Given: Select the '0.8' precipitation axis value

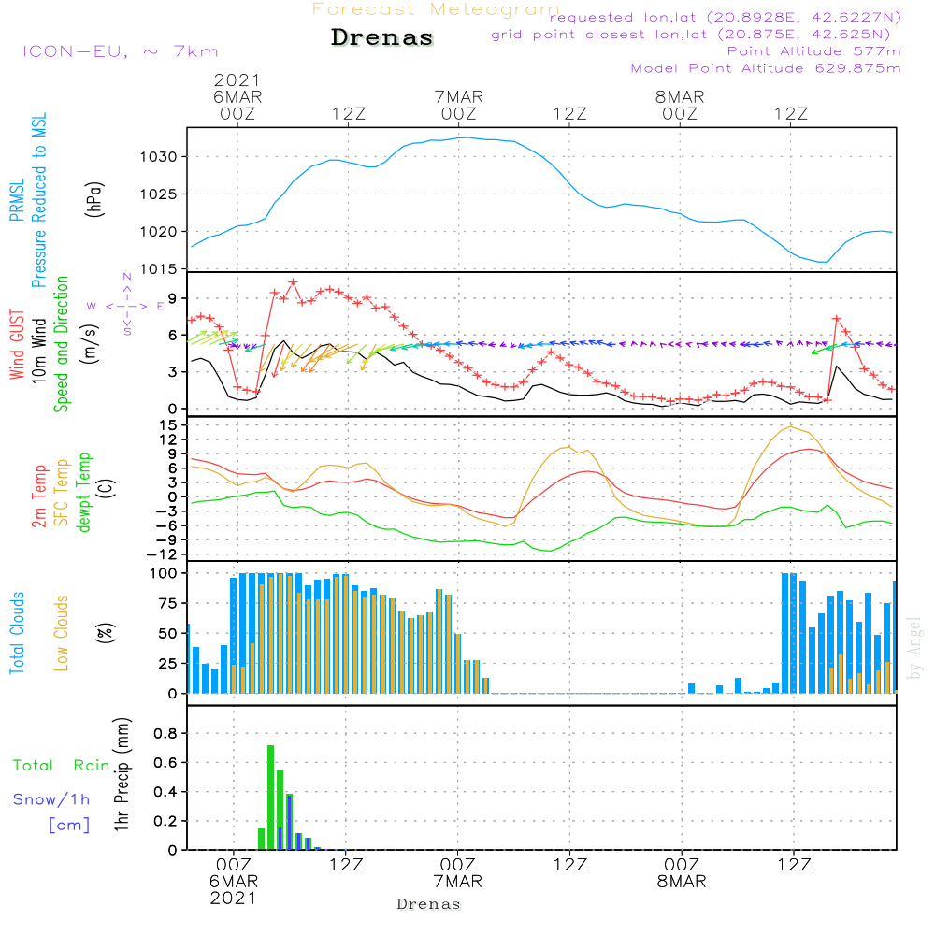Looking at the screenshot, I should [165, 734].
